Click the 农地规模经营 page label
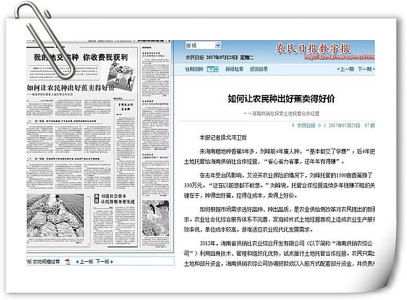This screenshot has width=407, height=300. tap(46, 262)
